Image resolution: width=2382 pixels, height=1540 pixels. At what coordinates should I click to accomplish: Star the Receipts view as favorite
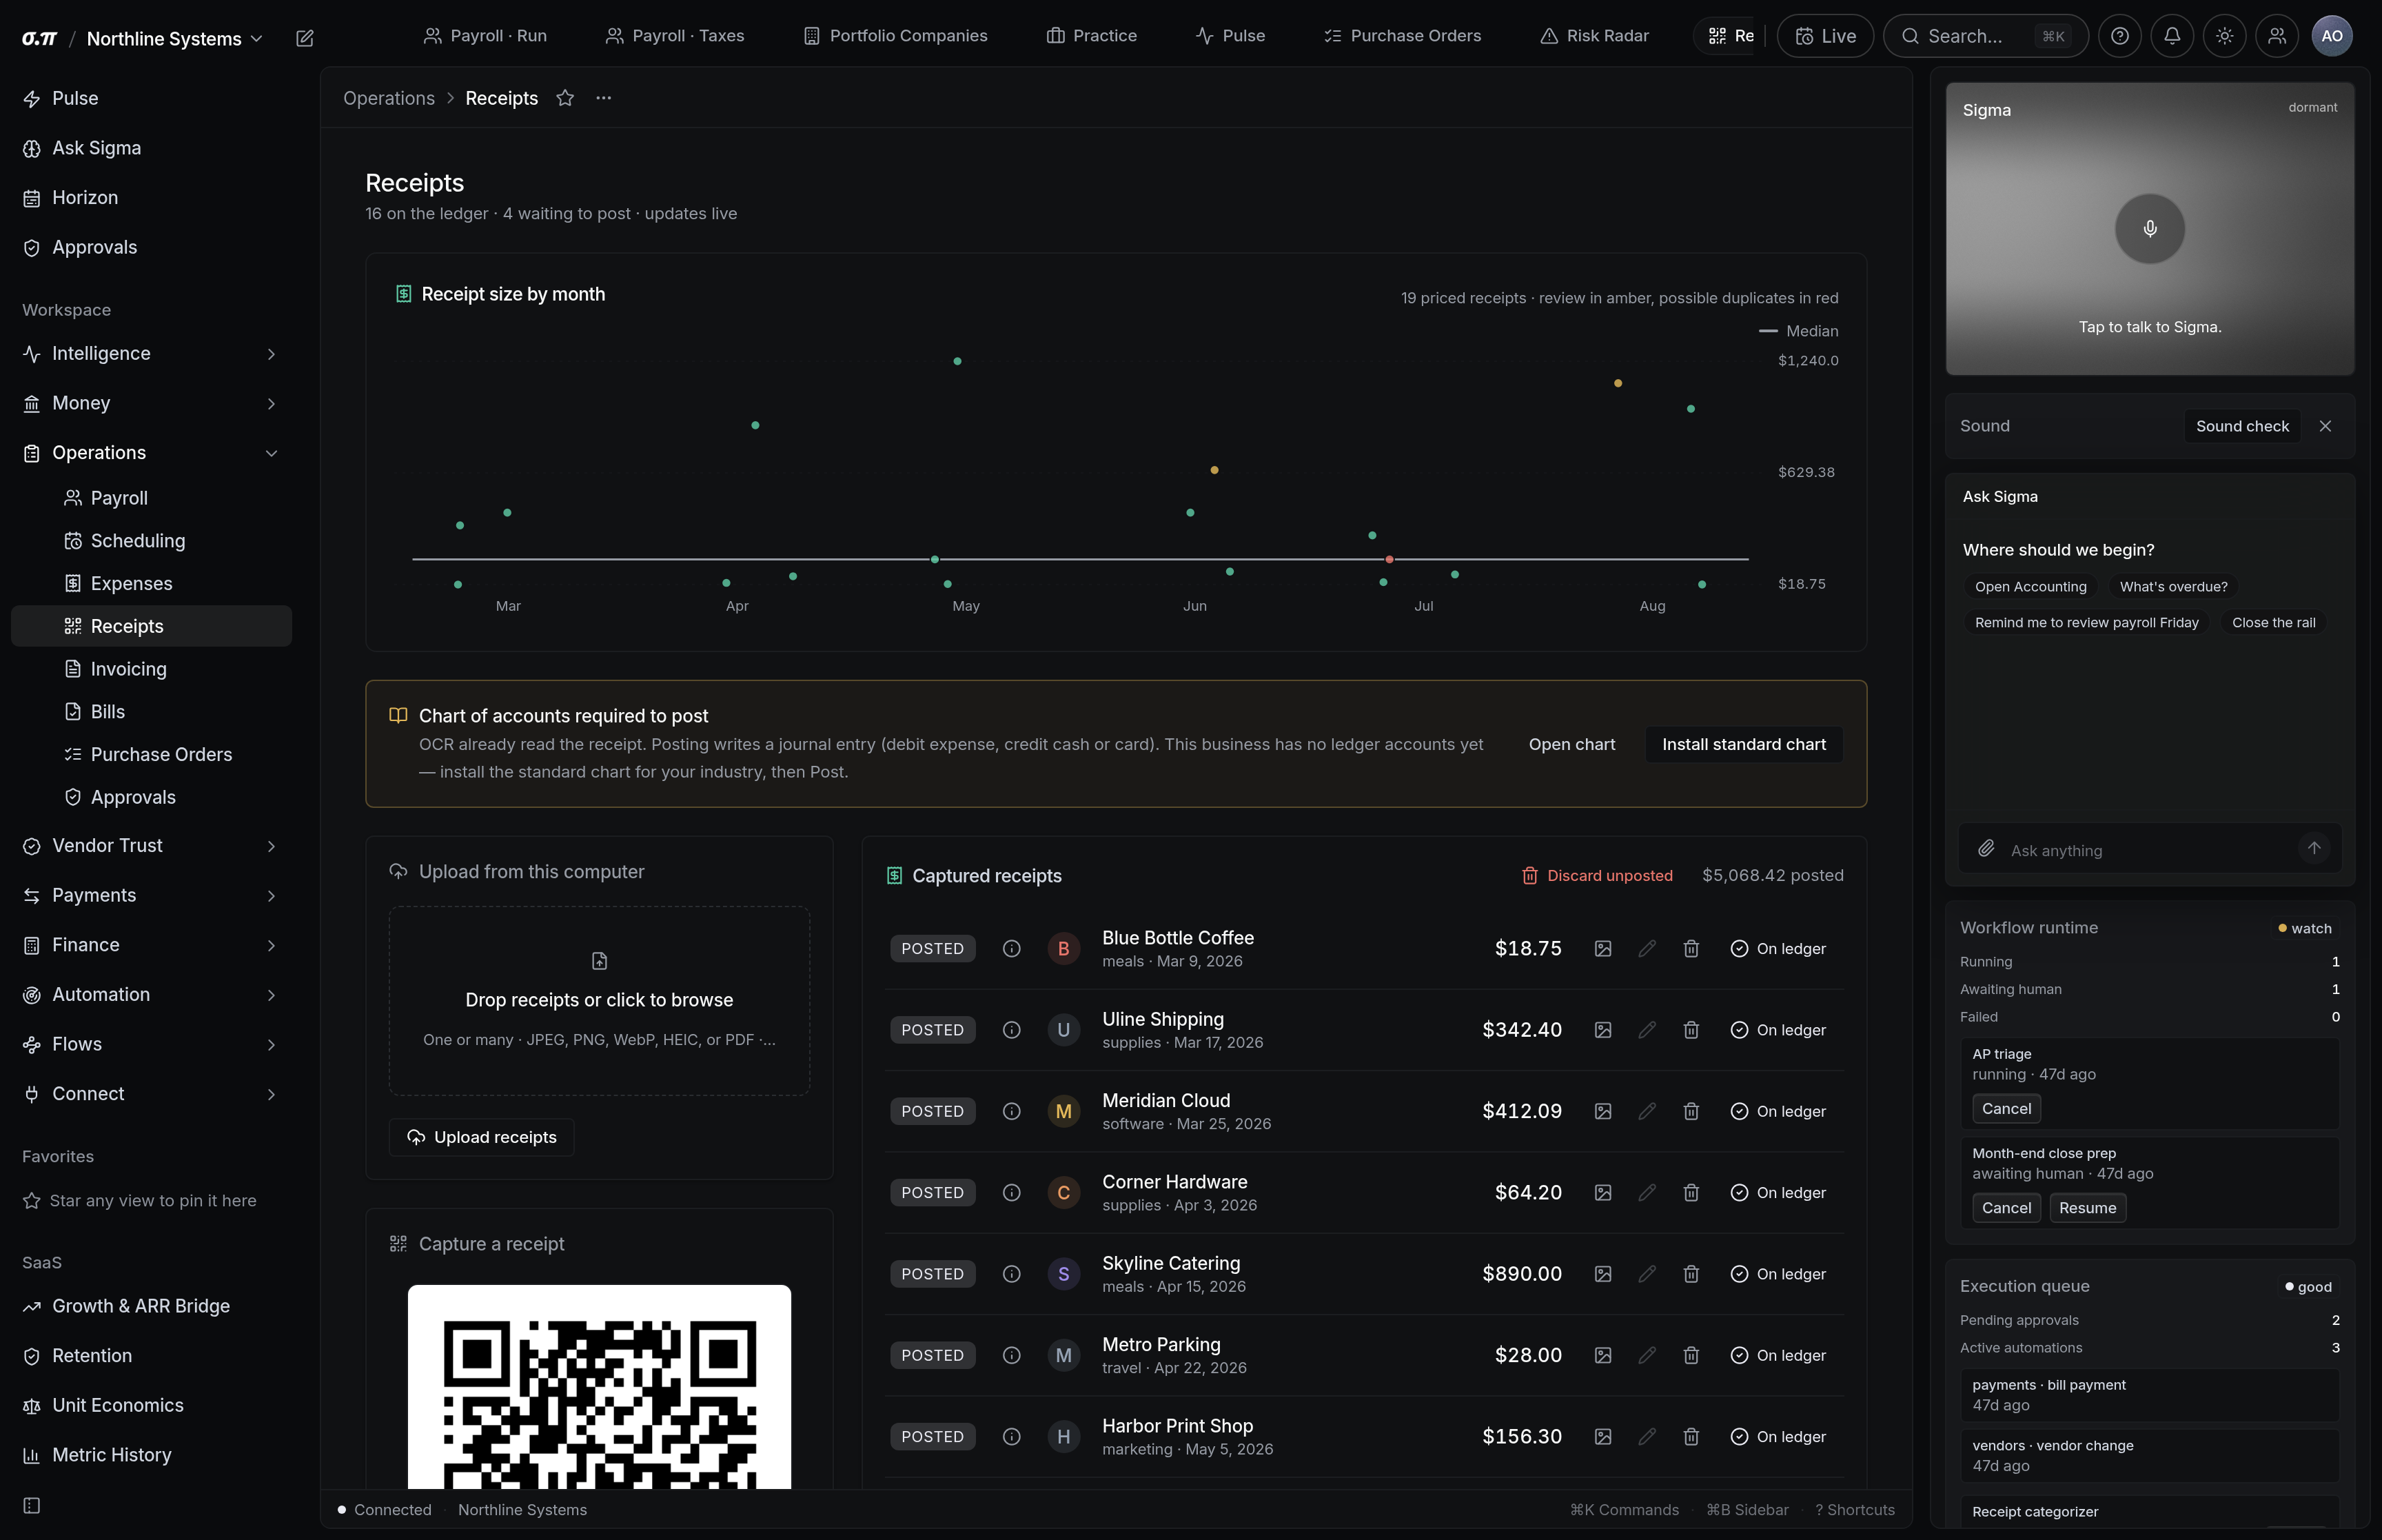(564, 98)
